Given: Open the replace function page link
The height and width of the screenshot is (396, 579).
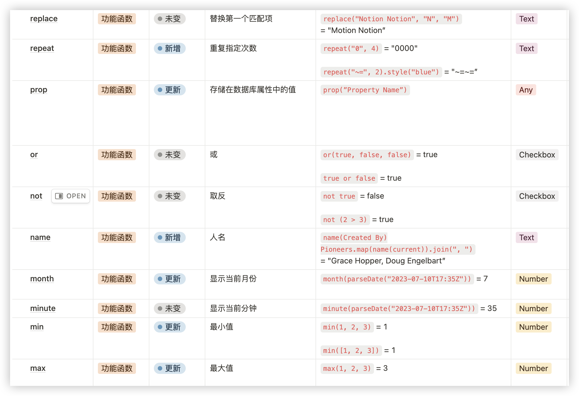Looking at the screenshot, I should 44,19.
